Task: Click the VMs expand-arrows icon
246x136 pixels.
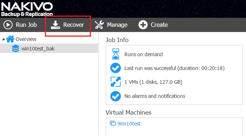Action: click(x=116, y=82)
